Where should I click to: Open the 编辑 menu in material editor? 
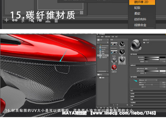102,37
